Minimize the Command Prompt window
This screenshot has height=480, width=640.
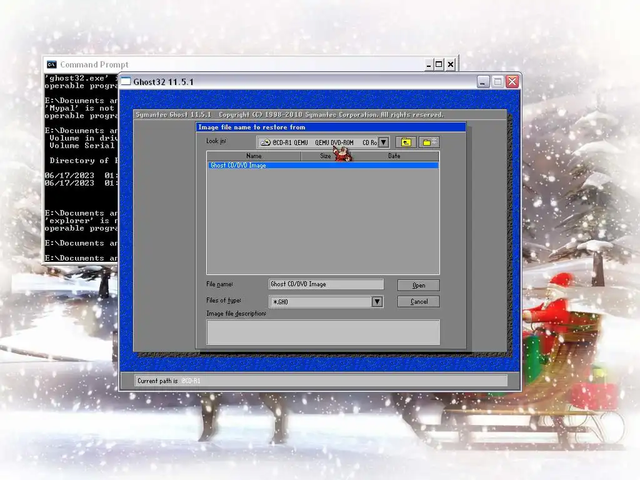(x=429, y=64)
